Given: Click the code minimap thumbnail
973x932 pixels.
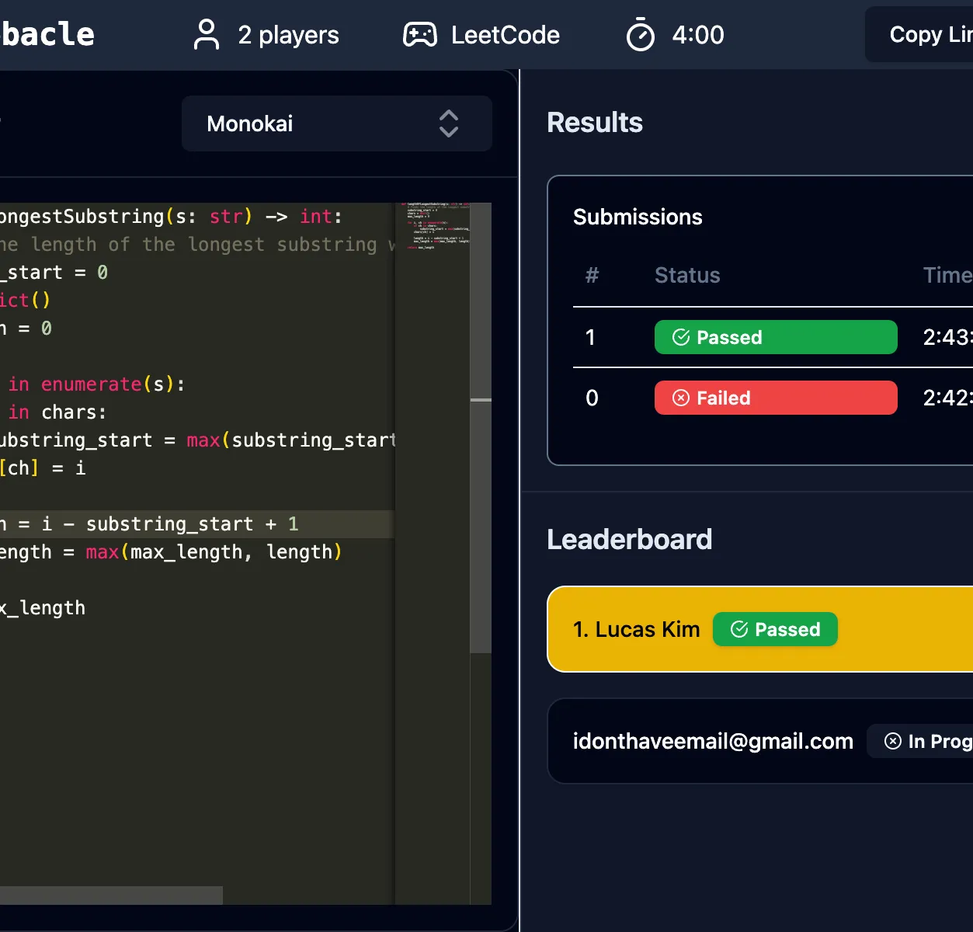Looking at the screenshot, I should (435, 225).
